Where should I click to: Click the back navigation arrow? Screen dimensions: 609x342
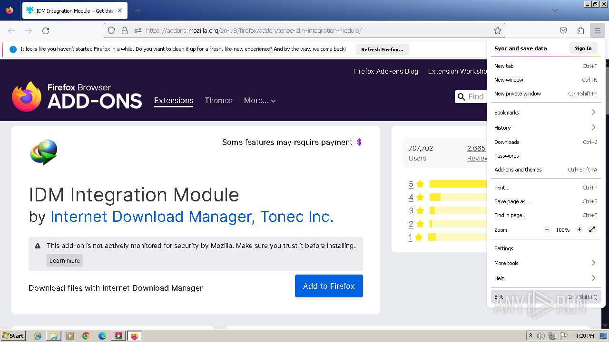[x=11, y=30]
